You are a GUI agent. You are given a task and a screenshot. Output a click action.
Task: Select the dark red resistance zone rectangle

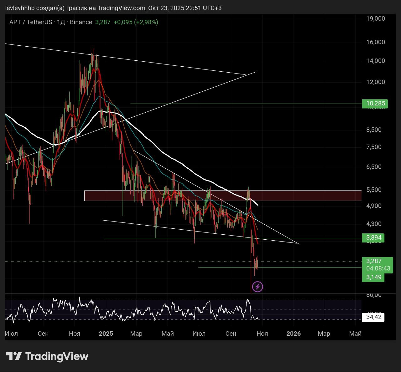pyautogui.click(x=222, y=196)
